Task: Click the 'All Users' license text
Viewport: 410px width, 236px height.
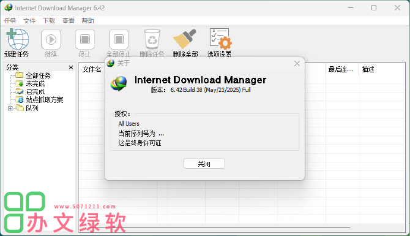Action: click(x=129, y=124)
